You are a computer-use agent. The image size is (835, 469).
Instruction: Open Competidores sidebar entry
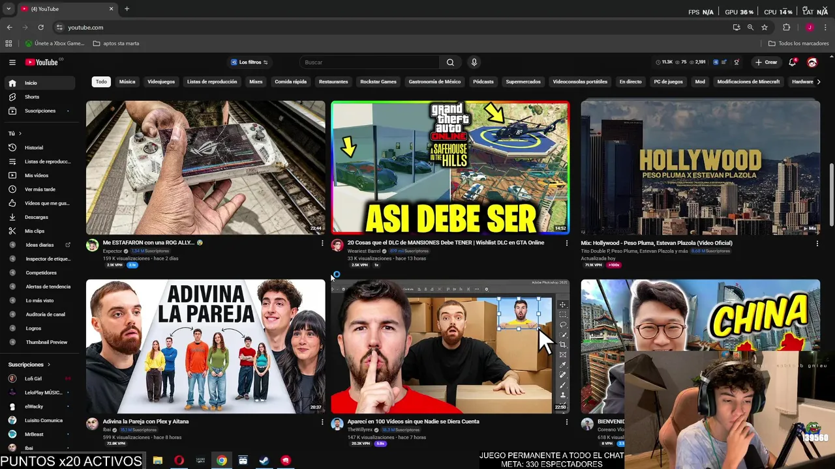(41, 272)
